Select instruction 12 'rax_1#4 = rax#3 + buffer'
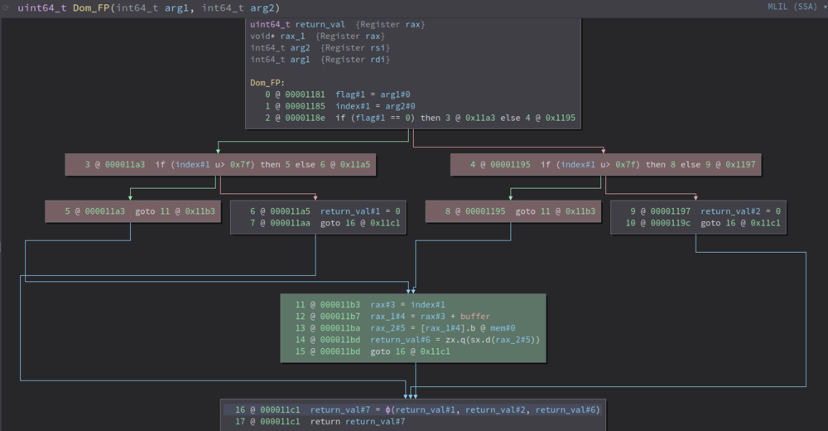Image resolution: width=828 pixels, height=431 pixels. click(392, 317)
